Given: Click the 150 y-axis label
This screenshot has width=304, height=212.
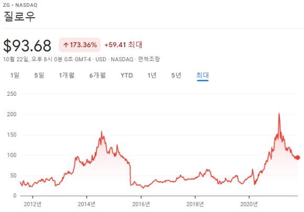Looking at the screenshot, I should click(x=12, y=135).
